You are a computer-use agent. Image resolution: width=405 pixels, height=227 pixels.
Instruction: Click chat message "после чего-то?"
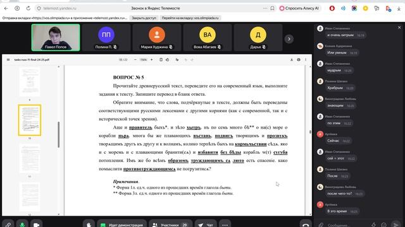(344, 194)
